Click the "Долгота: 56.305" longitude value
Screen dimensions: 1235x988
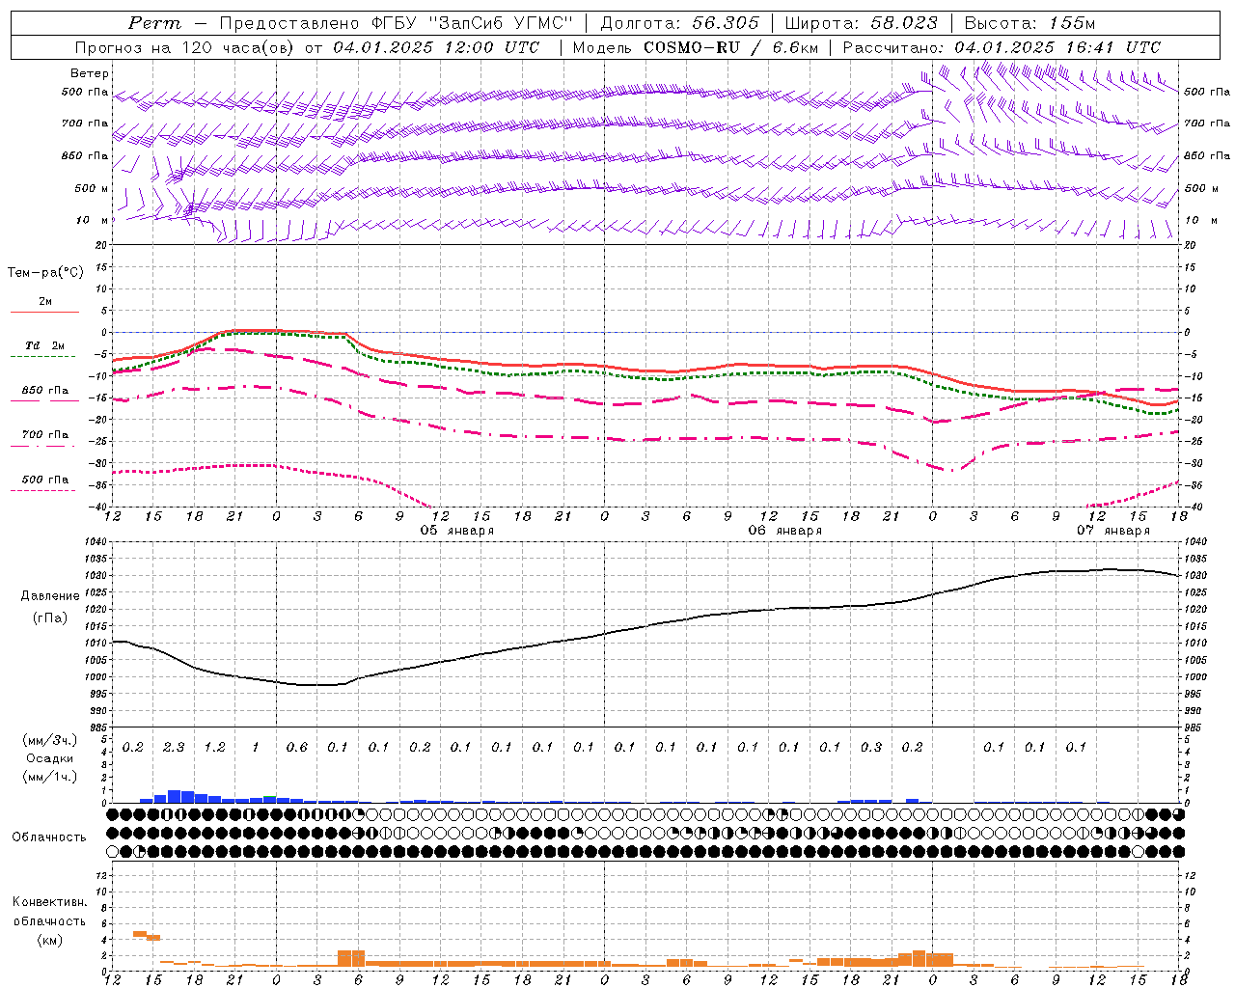[679, 23]
